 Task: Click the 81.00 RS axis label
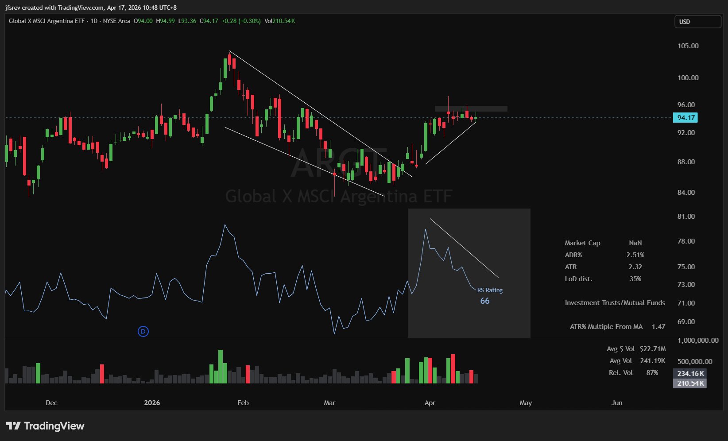[x=686, y=217]
